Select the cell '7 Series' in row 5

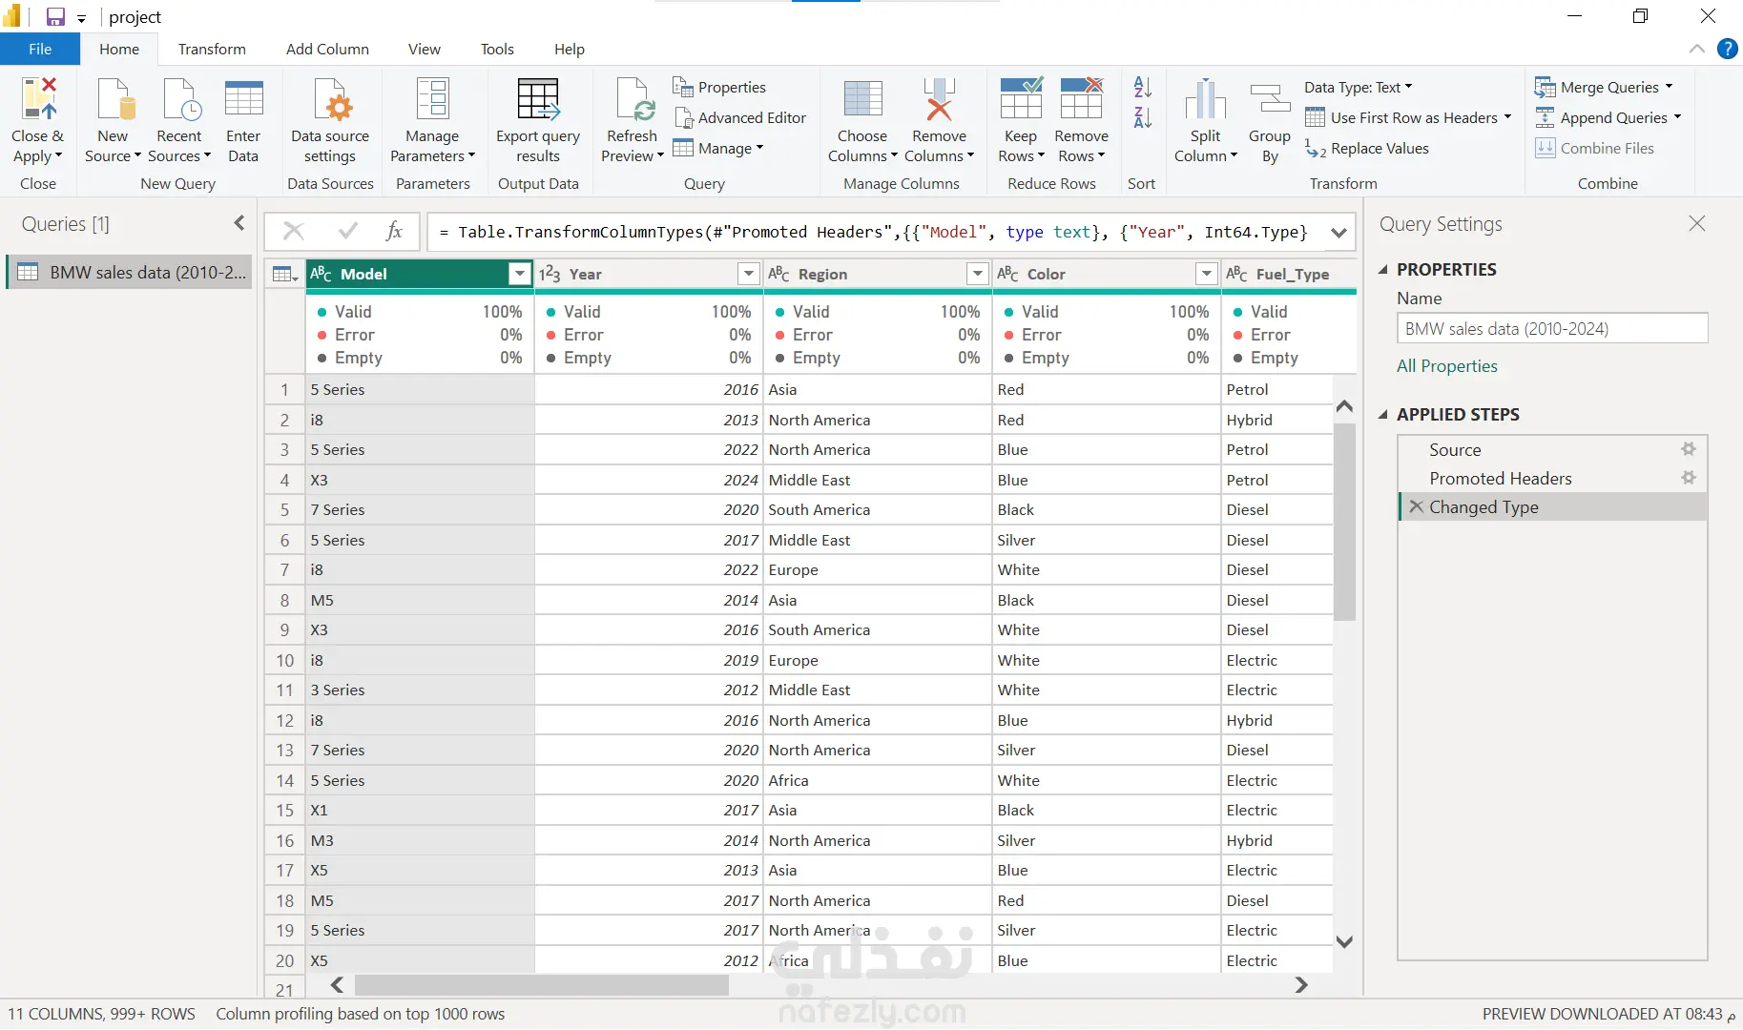(420, 509)
